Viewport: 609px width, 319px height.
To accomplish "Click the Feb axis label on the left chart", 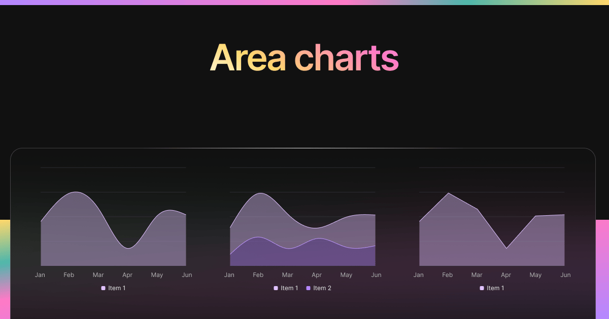I will pos(69,275).
